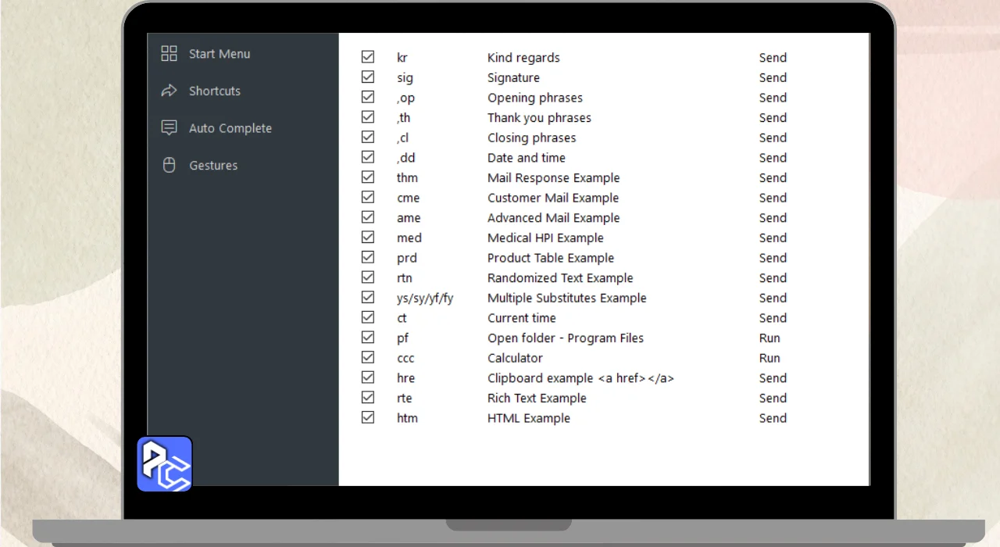The image size is (1000, 547).
Task: Toggle the thm Mail Response Example checkbox
Action: (368, 177)
